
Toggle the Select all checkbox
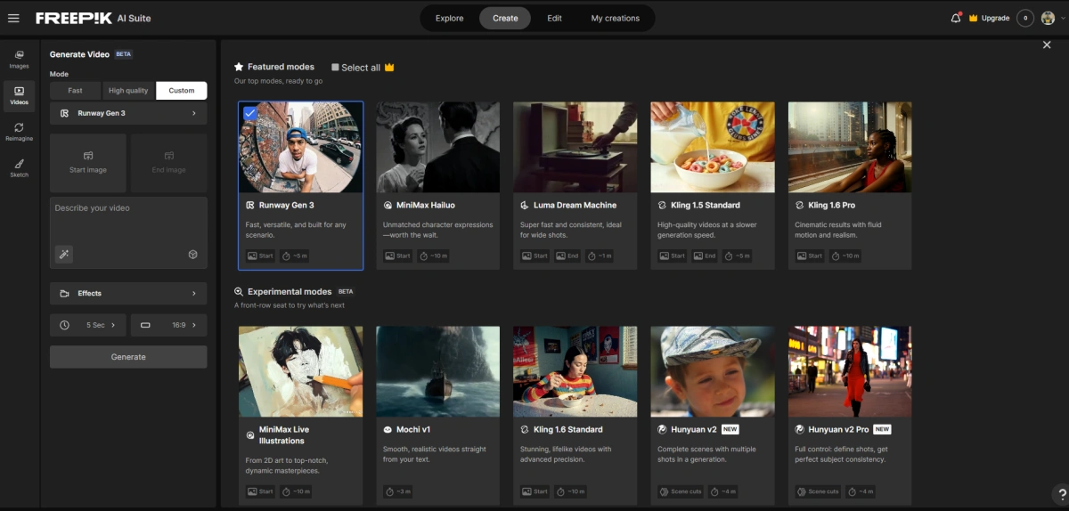click(x=335, y=68)
